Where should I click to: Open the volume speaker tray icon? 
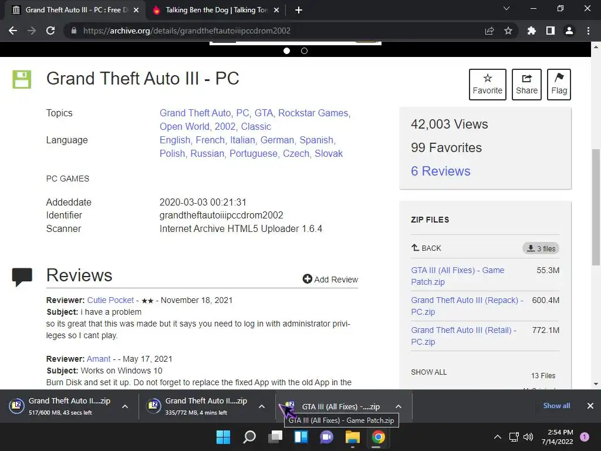(528, 437)
